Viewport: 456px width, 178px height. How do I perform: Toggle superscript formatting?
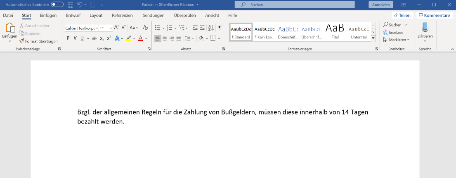(x=109, y=38)
